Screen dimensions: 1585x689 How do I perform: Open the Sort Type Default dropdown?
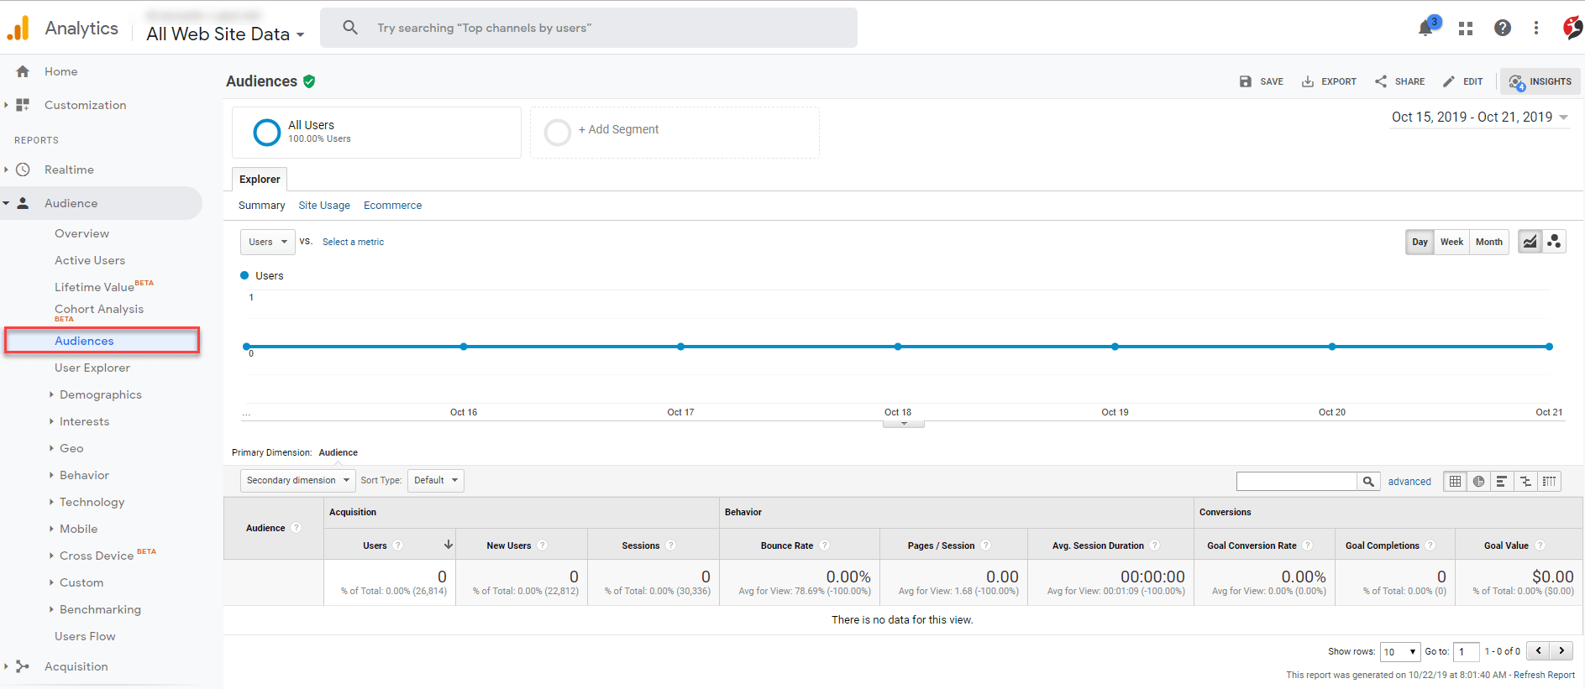click(436, 480)
